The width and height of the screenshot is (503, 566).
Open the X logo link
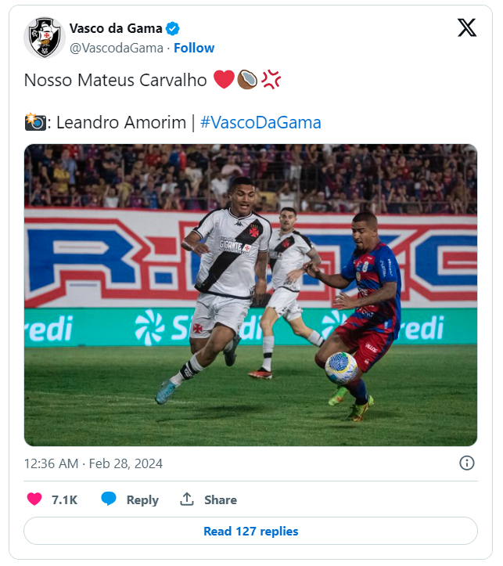click(x=467, y=28)
